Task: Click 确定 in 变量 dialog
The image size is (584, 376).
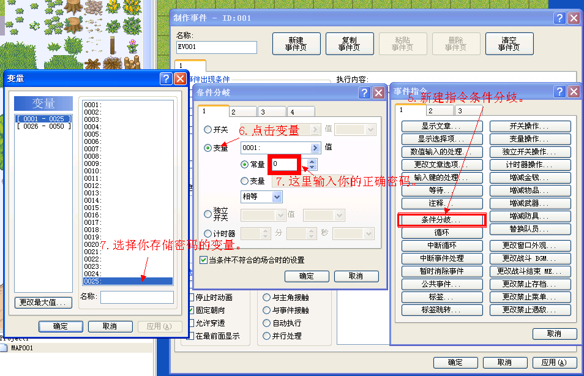Action: tap(61, 326)
